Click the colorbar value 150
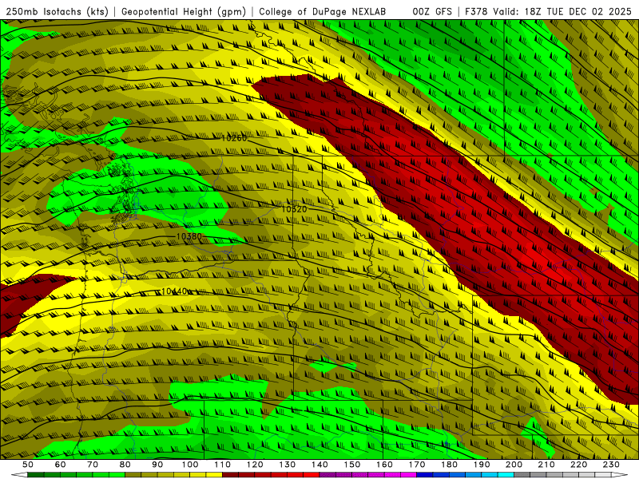Viewport: 639px width, 479px height. 352,465
